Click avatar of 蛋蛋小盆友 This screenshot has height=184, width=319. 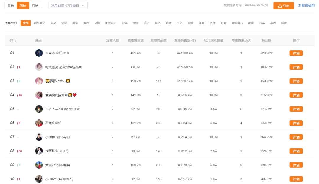(39, 81)
